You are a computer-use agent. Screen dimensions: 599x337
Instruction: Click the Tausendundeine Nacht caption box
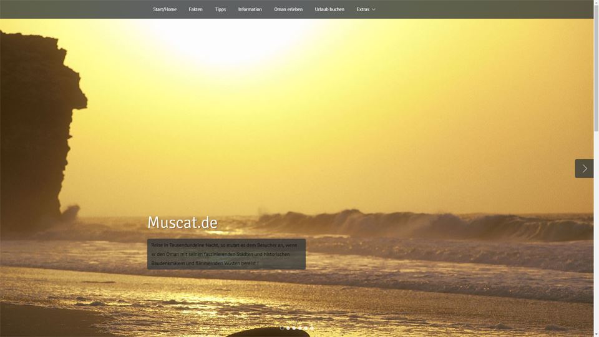(x=226, y=254)
